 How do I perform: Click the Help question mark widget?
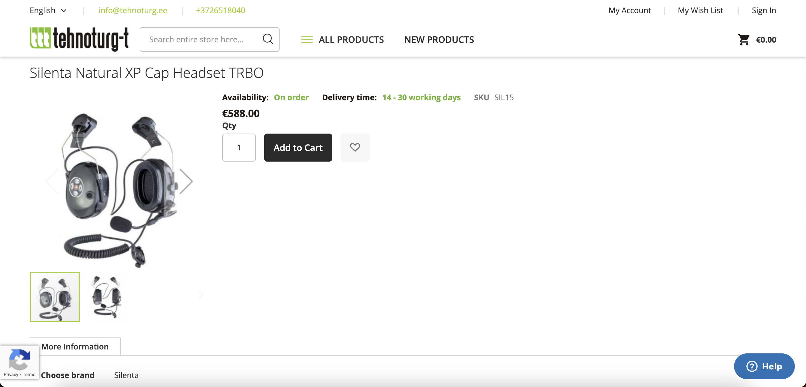[764, 366]
